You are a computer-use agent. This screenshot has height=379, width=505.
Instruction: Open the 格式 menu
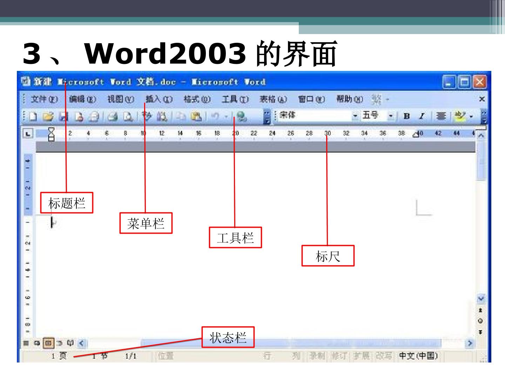click(197, 99)
